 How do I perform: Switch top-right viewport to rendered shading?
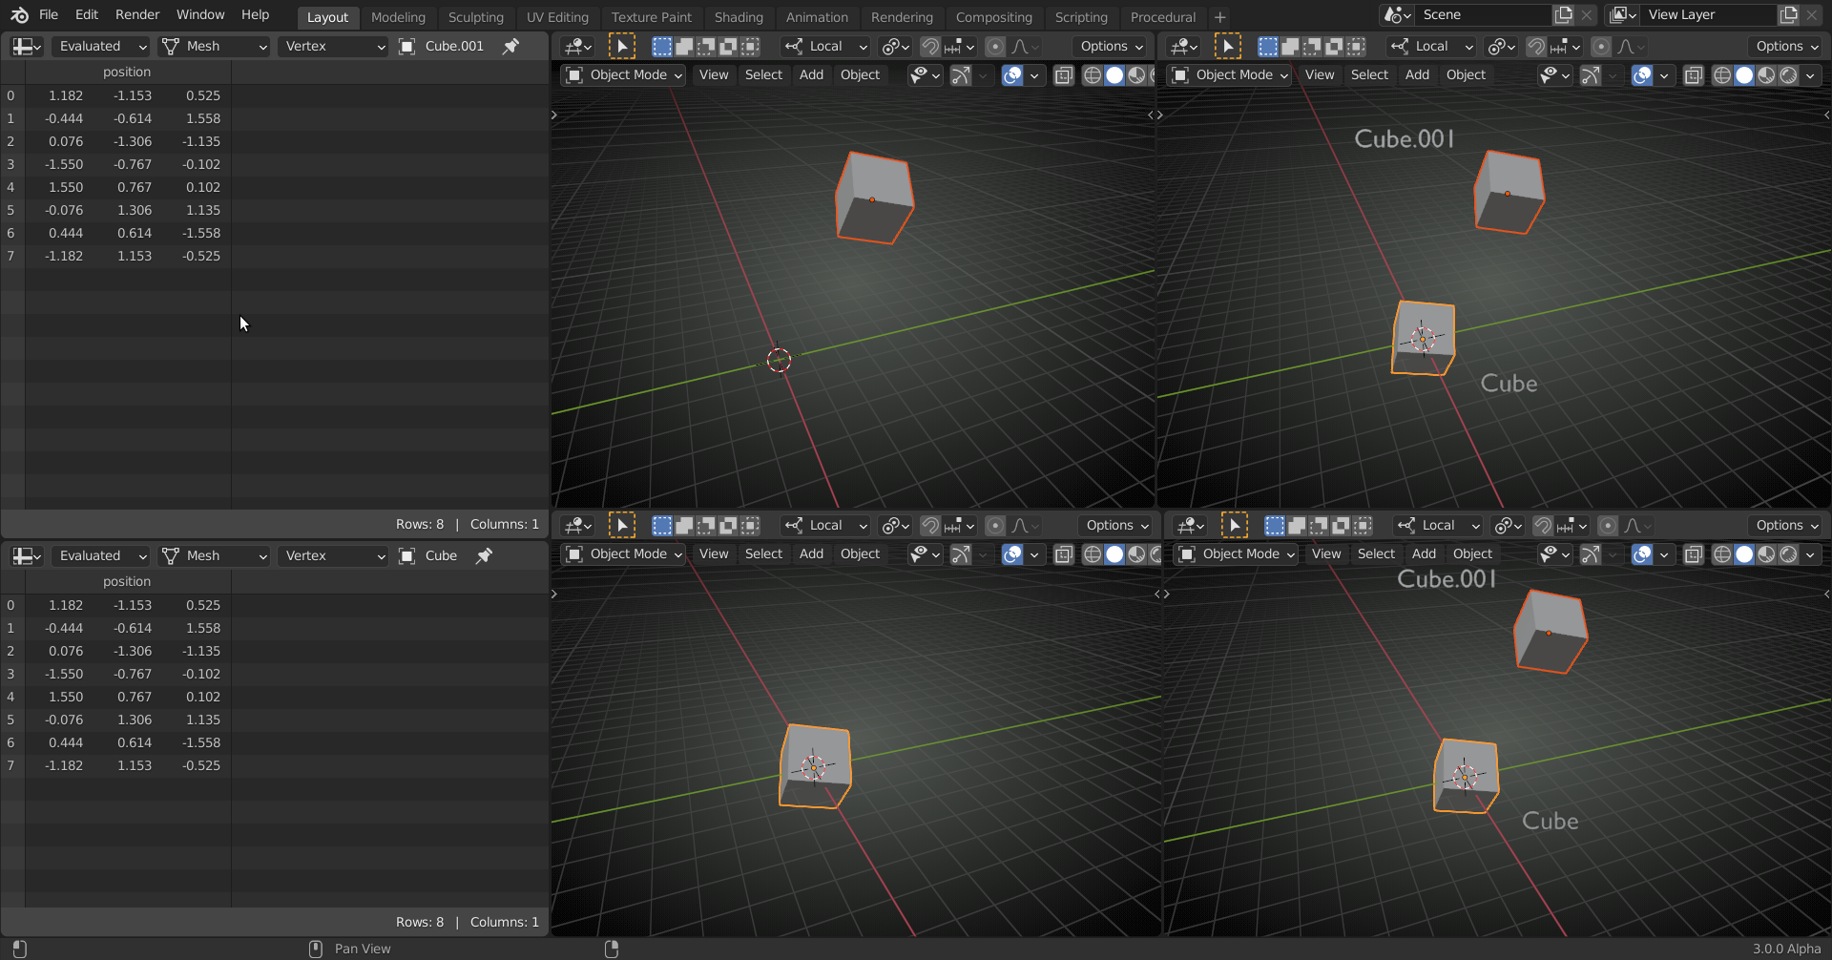(1788, 75)
